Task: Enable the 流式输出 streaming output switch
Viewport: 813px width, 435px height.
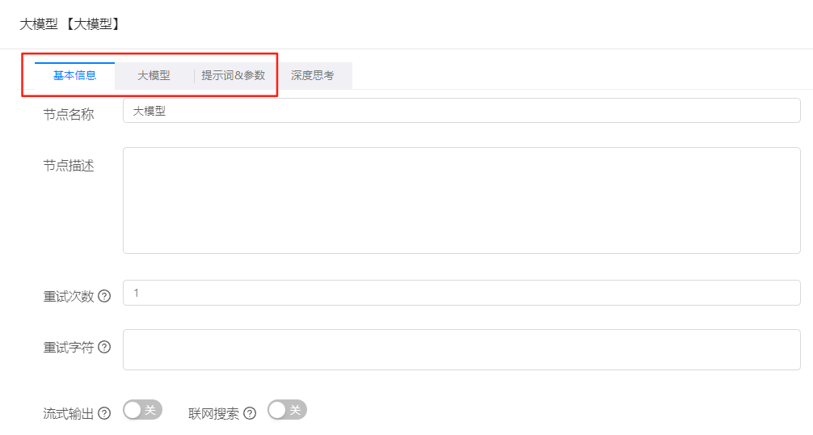Action: (142, 410)
